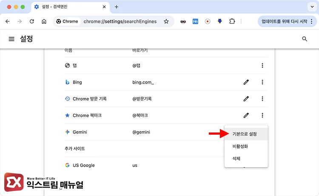This screenshot has width=319, height=196.
Task: Open a new tab with plus button
Action: (117, 7)
